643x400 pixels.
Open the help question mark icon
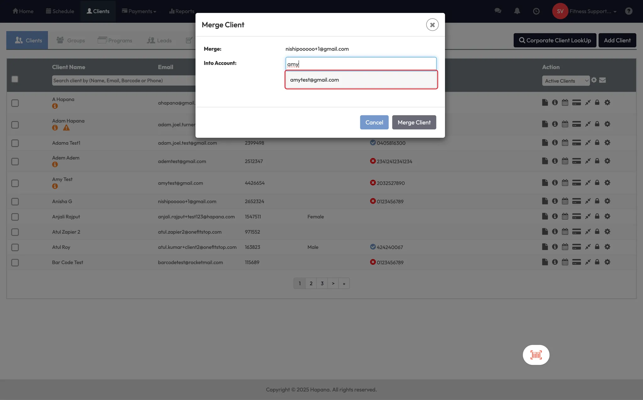pos(628,11)
